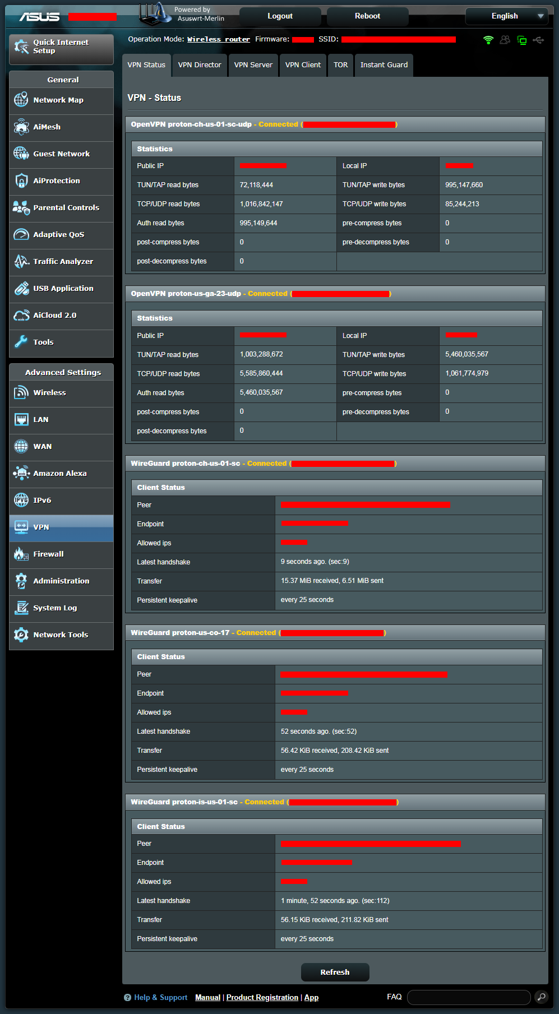Image resolution: width=559 pixels, height=1014 pixels.
Task: Click the WireGuard proton-is-us-01-sc header
Action: click(335, 802)
